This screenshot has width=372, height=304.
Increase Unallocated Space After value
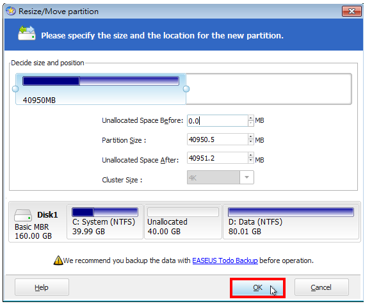(x=251, y=155)
